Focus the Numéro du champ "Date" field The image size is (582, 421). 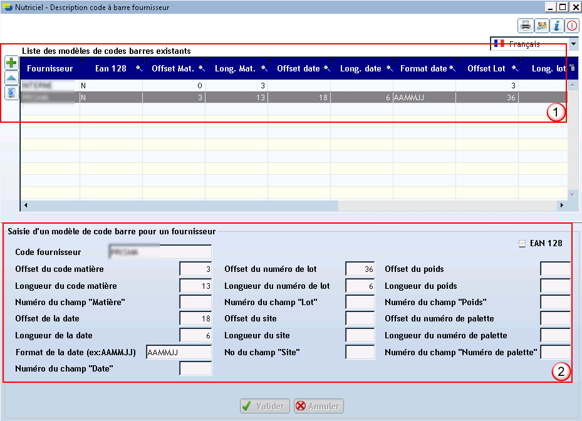195,368
